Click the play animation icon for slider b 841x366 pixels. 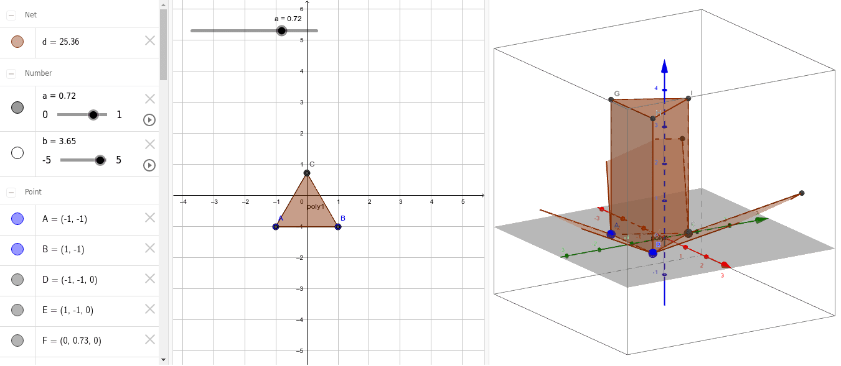149,165
